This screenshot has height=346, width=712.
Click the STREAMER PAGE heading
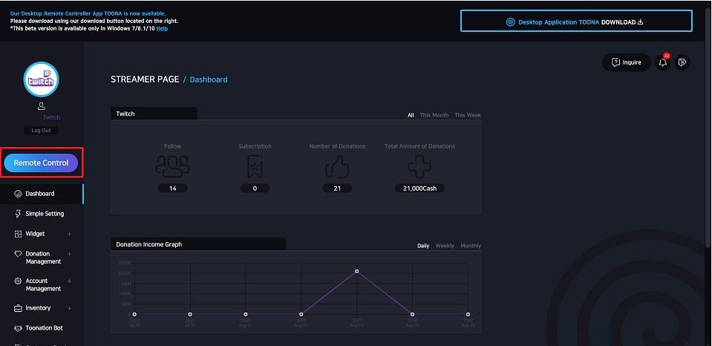[x=145, y=79]
